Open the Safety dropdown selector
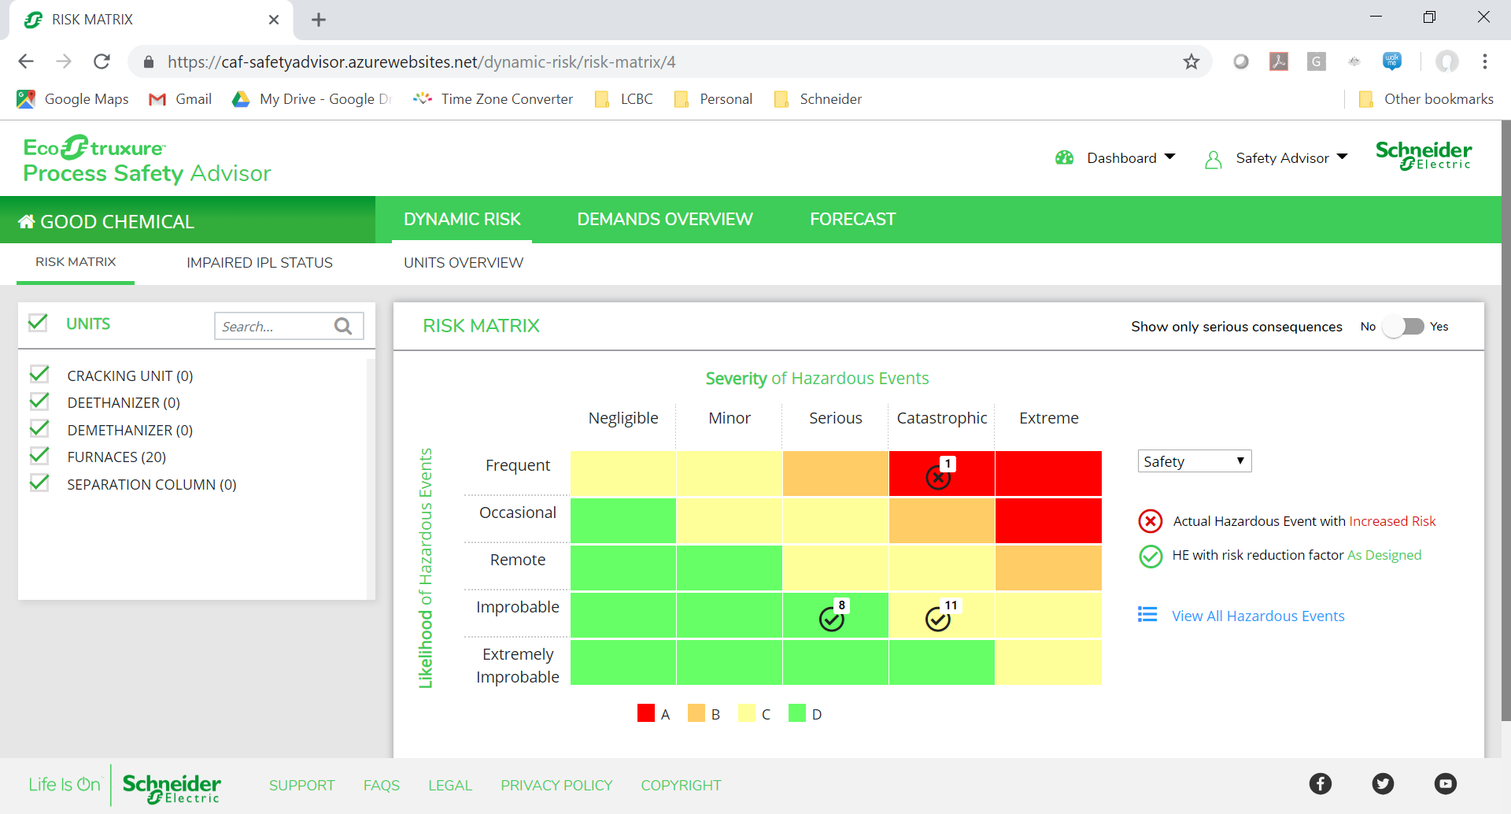 tap(1194, 461)
